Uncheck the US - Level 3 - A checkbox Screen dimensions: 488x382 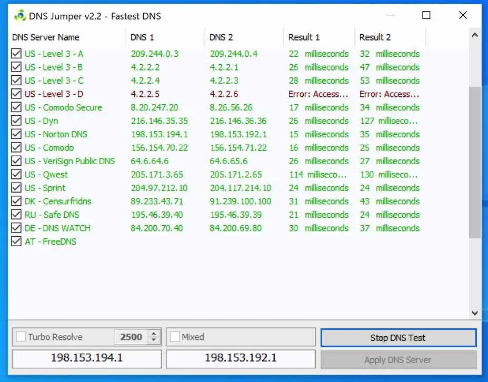[16, 54]
